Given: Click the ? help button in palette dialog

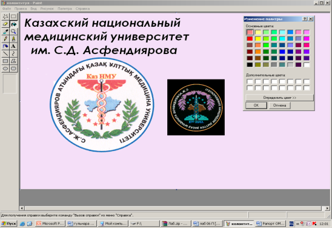Looking at the screenshot, I should tap(305, 19).
